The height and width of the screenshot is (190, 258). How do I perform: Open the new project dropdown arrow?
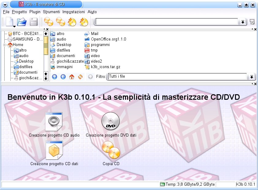14,26
